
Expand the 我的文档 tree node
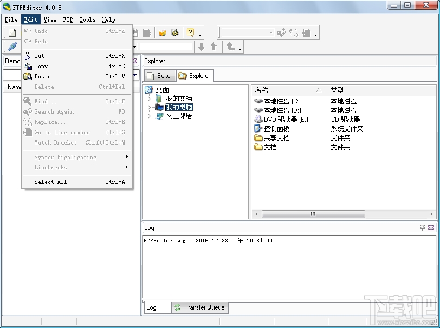pyautogui.click(x=150, y=99)
